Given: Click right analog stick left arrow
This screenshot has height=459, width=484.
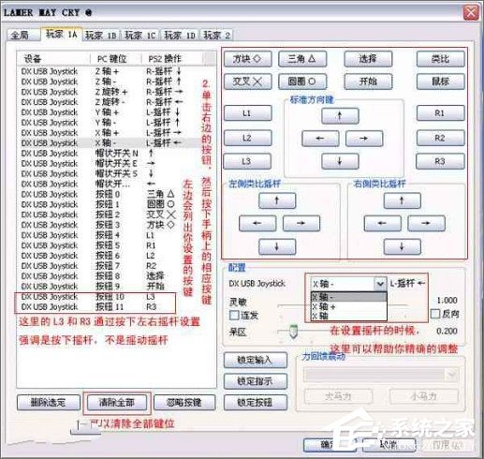Looking at the screenshot, I should (383, 223).
